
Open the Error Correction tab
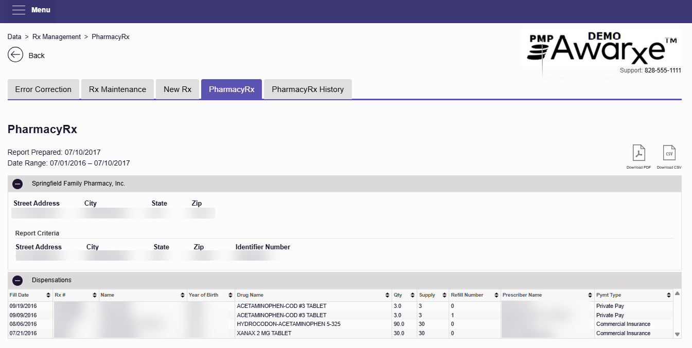coord(43,89)
